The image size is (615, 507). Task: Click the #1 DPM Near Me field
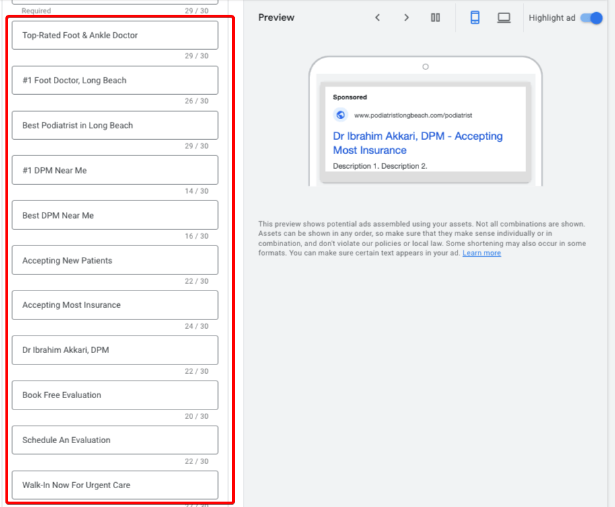tap(115, 171)
